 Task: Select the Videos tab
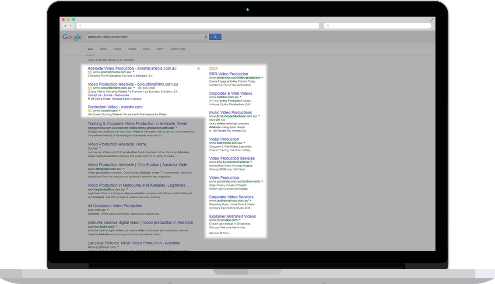tap(117, 49)
